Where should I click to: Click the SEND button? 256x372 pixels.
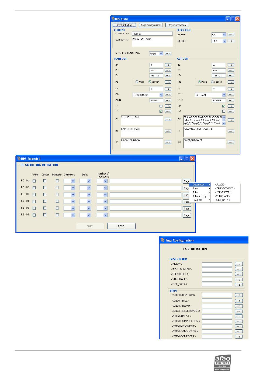(121, 226)
